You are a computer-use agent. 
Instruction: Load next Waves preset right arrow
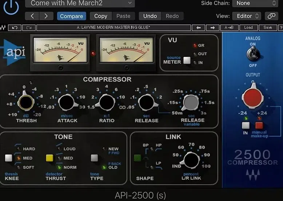click(212, 28)
